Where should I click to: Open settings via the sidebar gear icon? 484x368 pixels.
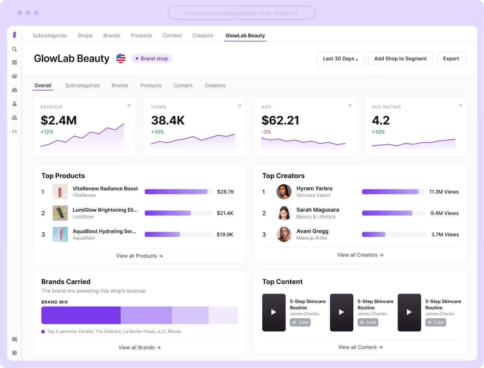[x=15, y=353]
